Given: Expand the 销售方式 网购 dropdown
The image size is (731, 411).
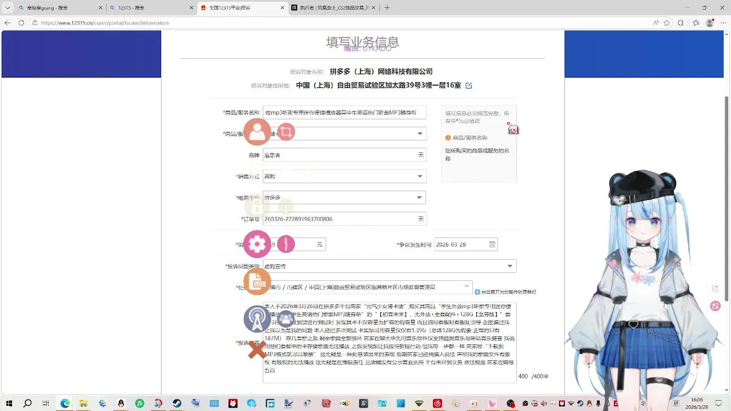Looking at the screenshot, I should pyautogui.click(x=420, y=176).
